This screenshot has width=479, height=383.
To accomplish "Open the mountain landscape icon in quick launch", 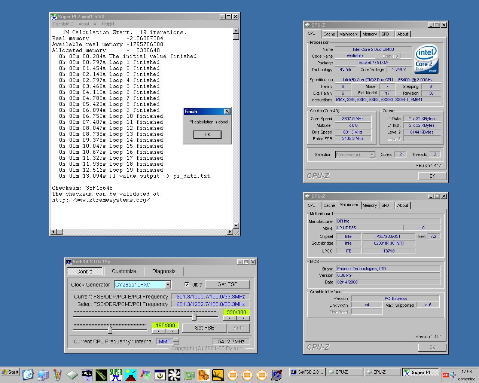I will (x=131, y=375).
